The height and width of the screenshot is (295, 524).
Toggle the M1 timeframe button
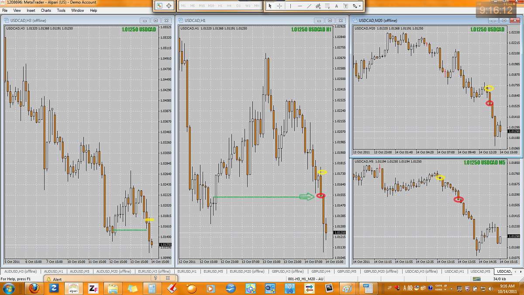[183, 6]
